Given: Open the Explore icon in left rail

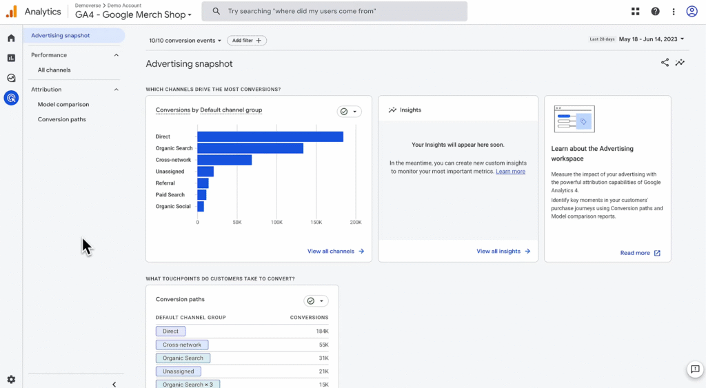Looking at the screenshot, I should pos(11,78).
